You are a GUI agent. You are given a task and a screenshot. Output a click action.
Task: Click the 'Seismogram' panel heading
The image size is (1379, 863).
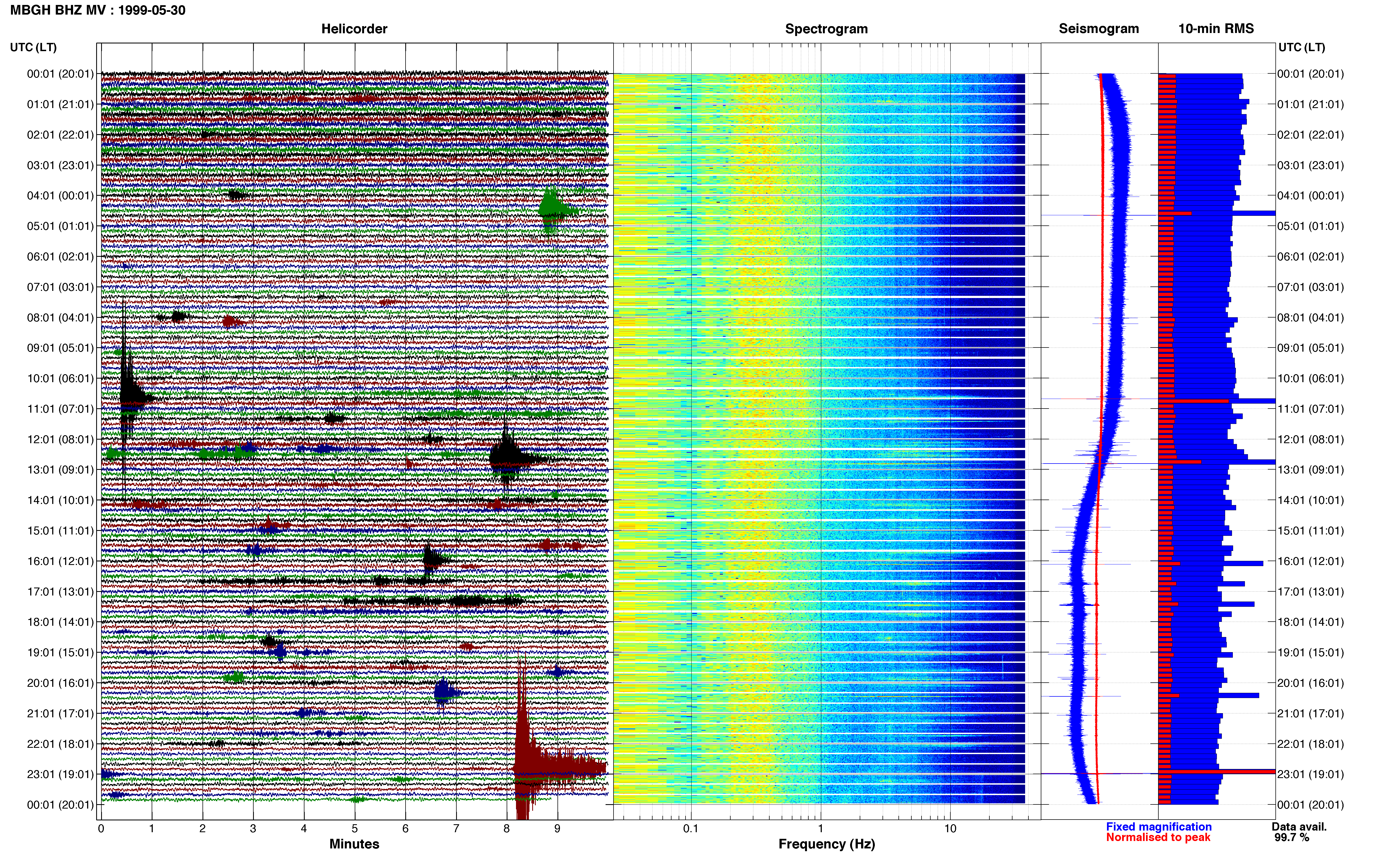[1098, 29]
